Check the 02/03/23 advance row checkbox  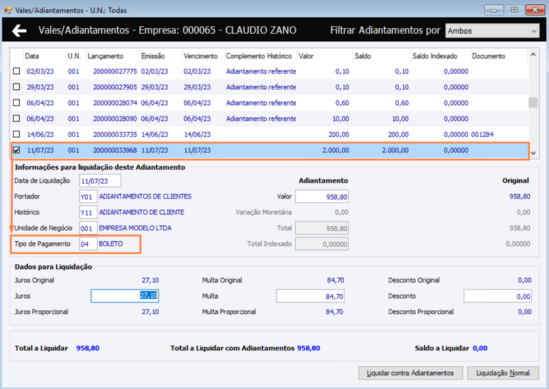tap(16, 71)
